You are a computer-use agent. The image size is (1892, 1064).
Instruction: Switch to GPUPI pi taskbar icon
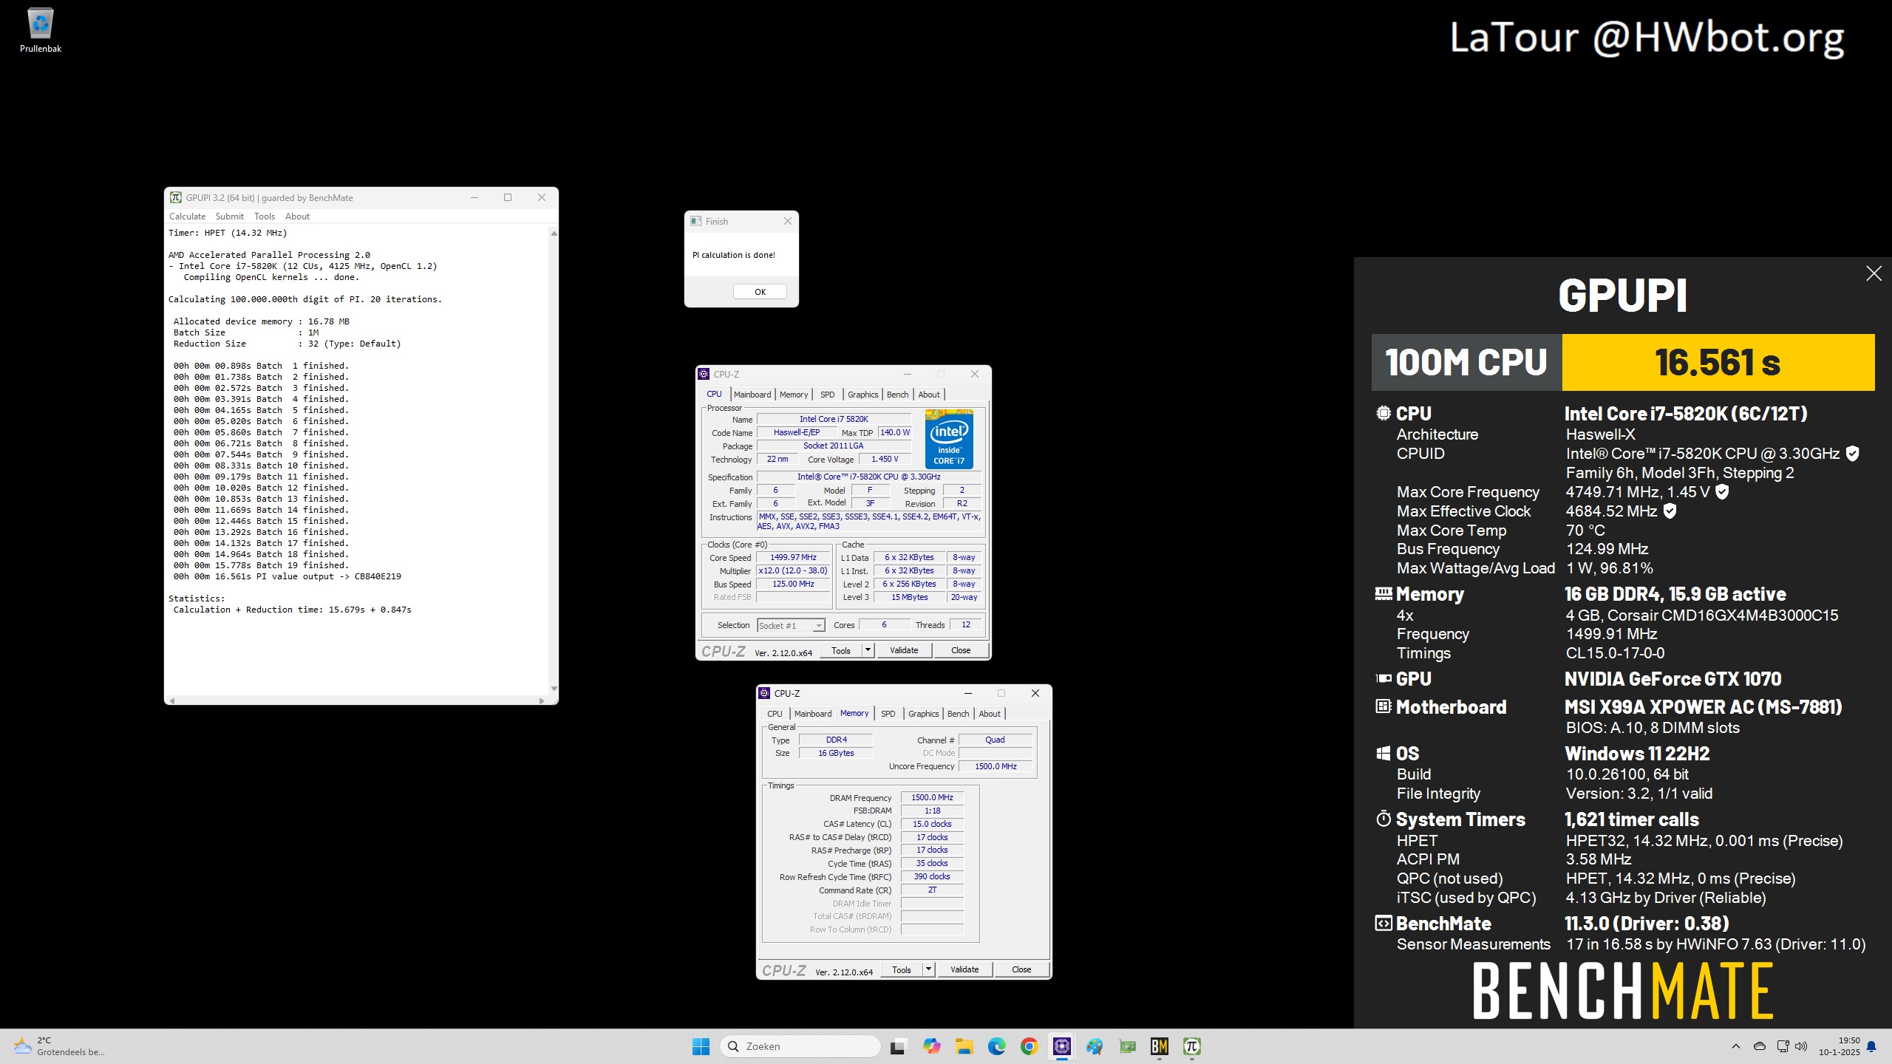(x=1192, y=1046)
